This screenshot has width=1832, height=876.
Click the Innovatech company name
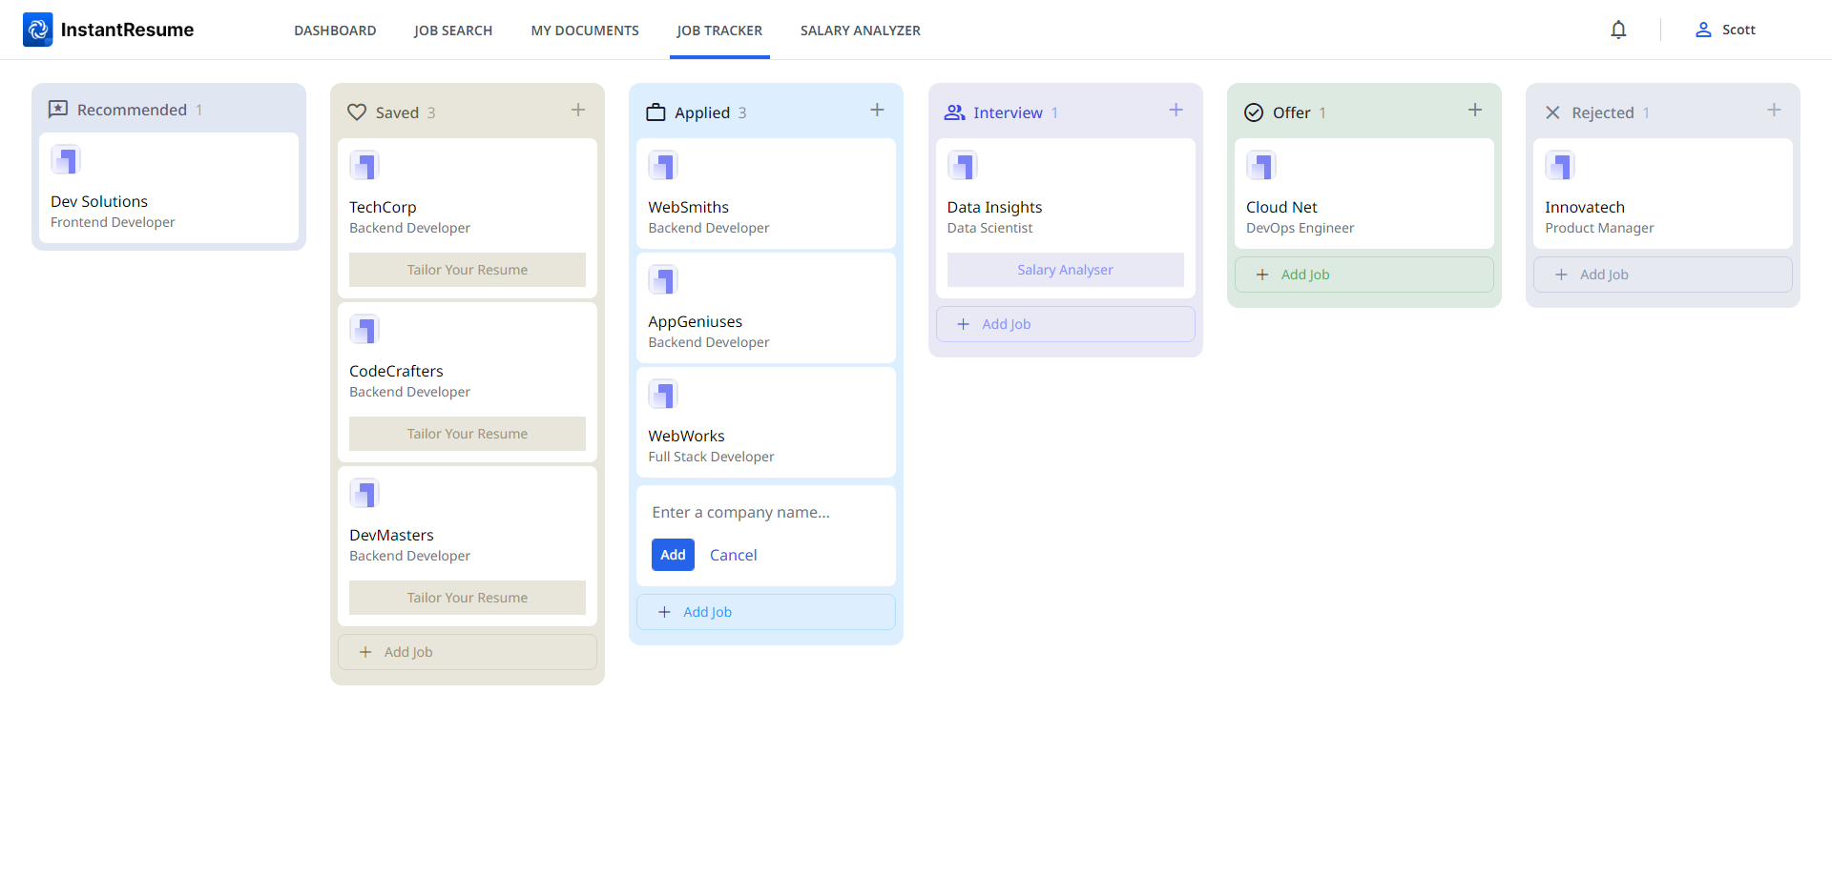coord(1585,208)
